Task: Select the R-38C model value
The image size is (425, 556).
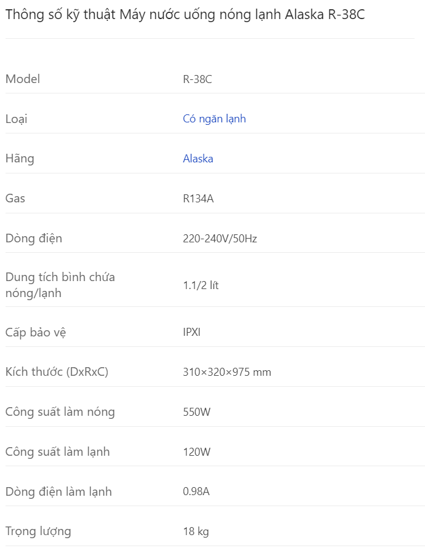Action: tap(197, 79)
